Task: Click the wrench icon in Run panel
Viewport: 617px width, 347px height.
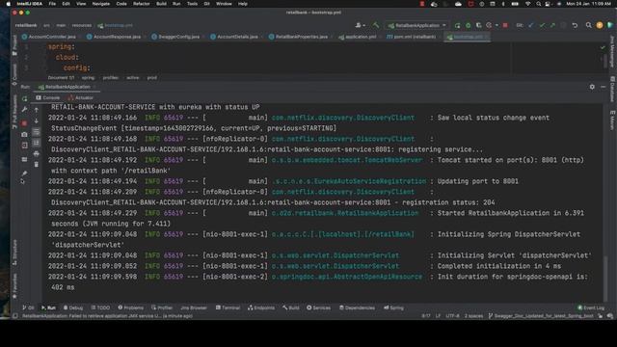Action: (24, 109)
